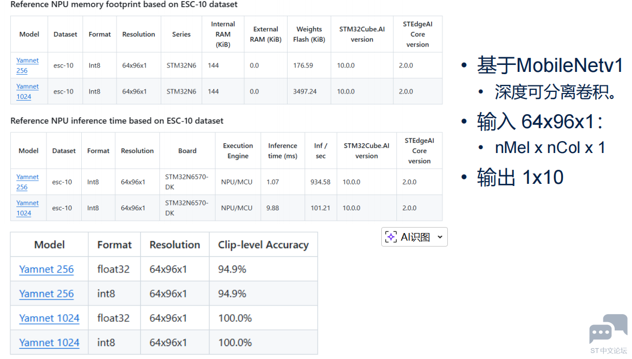Click STM32N6 in the Yamnet 1024 memory row
Viewport: 632px width, 359px height.
181,91
